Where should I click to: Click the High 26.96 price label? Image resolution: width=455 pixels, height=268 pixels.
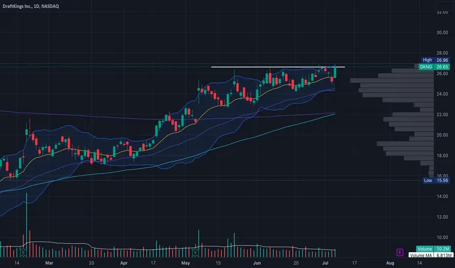435,60
